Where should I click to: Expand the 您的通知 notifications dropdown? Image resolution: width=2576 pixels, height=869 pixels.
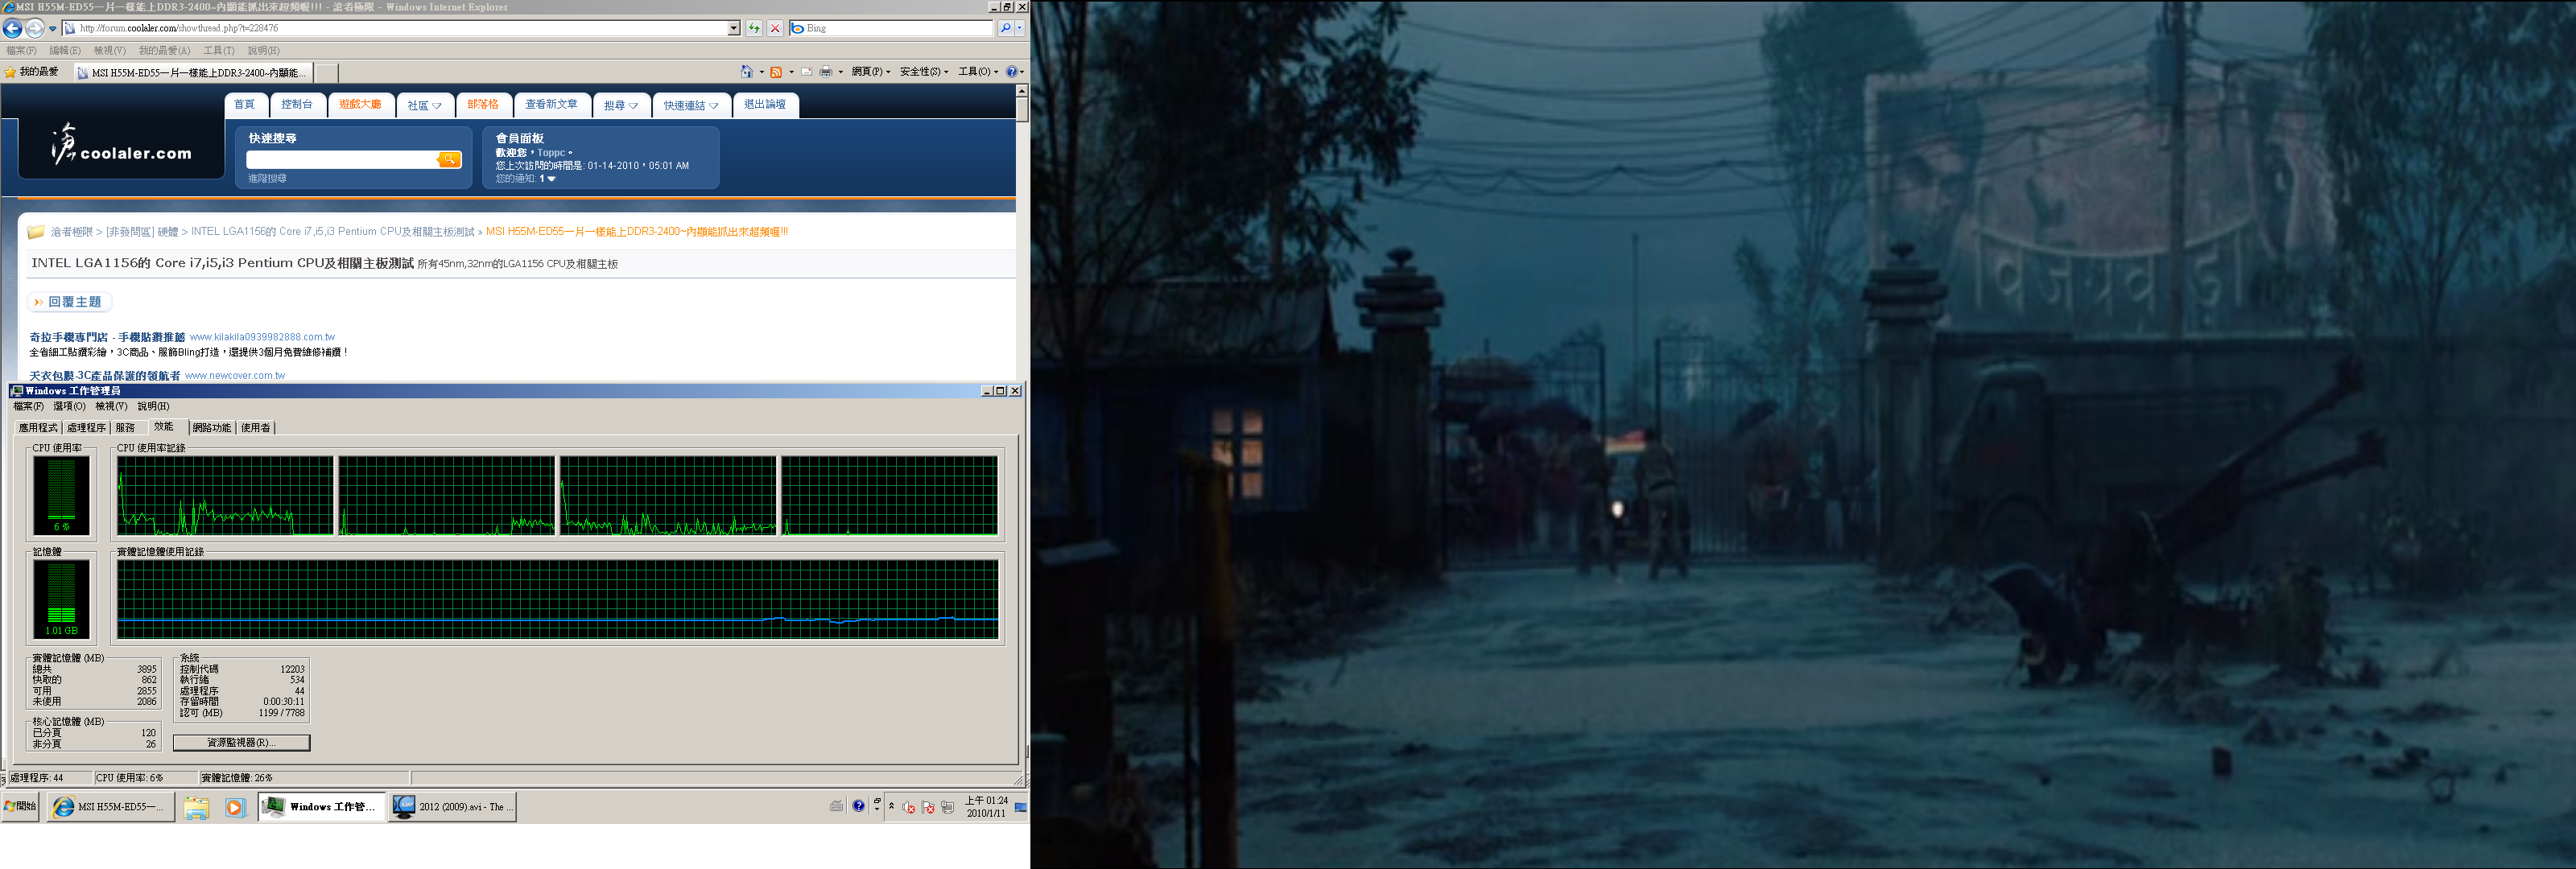[525, 179]
